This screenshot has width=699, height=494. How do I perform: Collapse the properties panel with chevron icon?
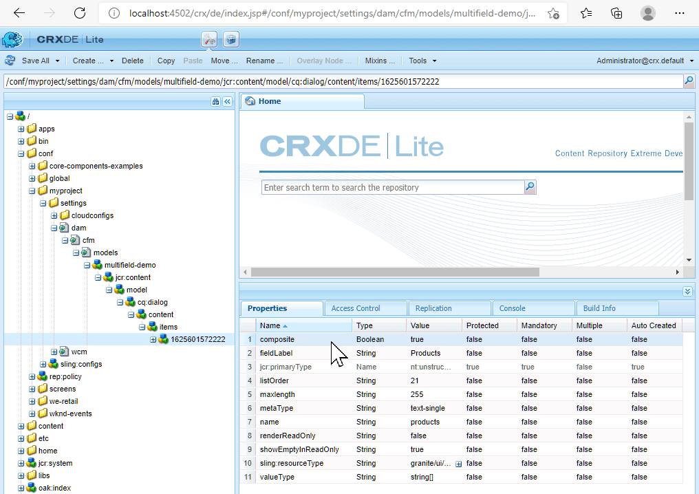pyautogui.click(x=687, y=292)
